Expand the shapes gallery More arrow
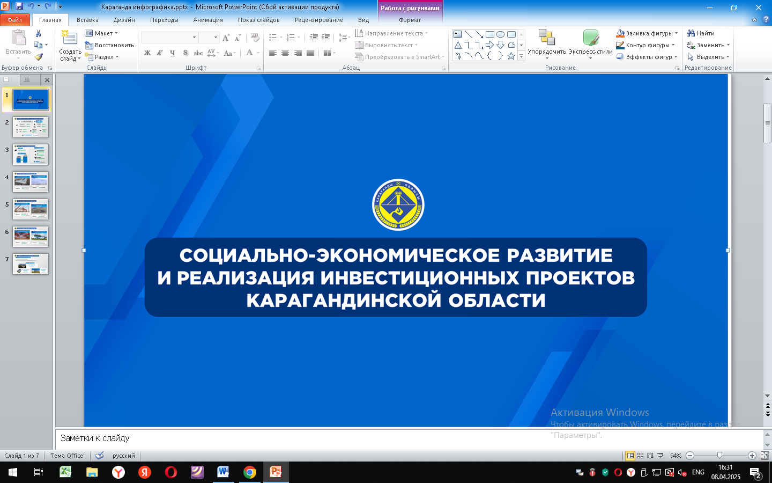Viewport: 772px width, 483px height. 521,56
